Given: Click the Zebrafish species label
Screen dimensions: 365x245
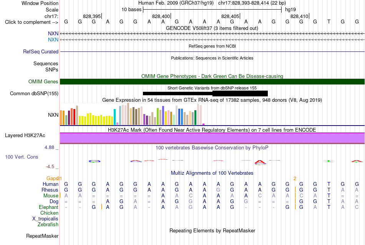Looking at the screenshot, I should coord(48,225).
